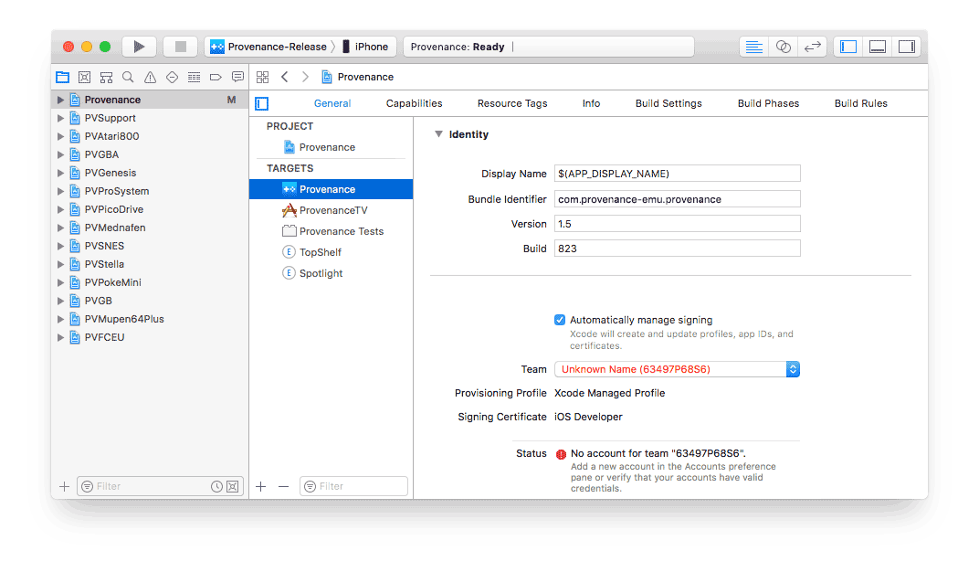Switch to the Build Settings tab
Screen dimensions: 979x572
[668, 103]
